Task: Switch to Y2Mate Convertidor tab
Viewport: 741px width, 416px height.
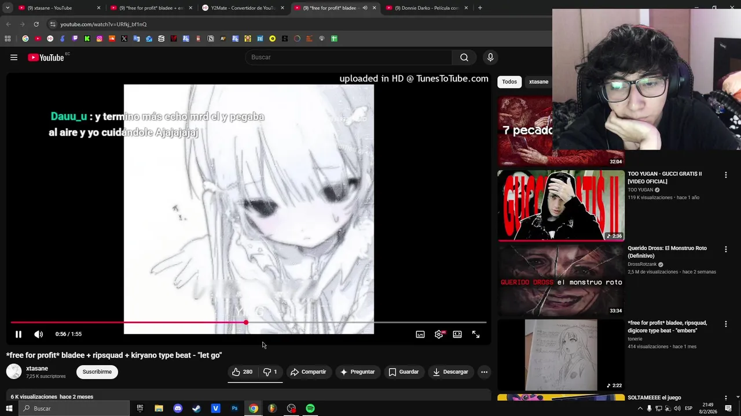Action: (x=243, y=8)
